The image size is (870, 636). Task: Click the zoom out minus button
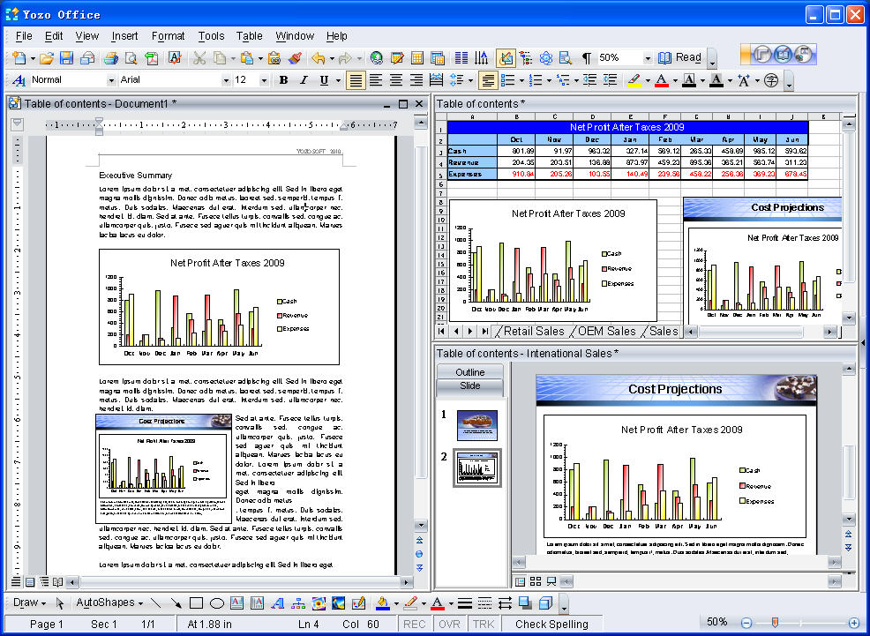pos(746,624)
